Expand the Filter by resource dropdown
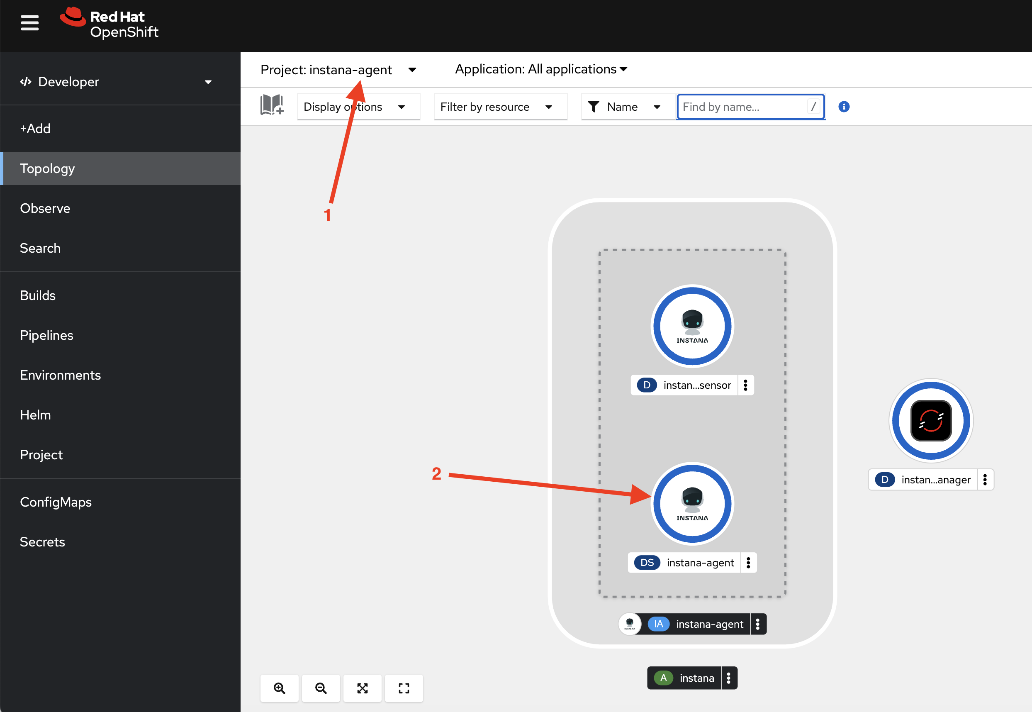The image size is (1032, 712). (x=500, y=107)
